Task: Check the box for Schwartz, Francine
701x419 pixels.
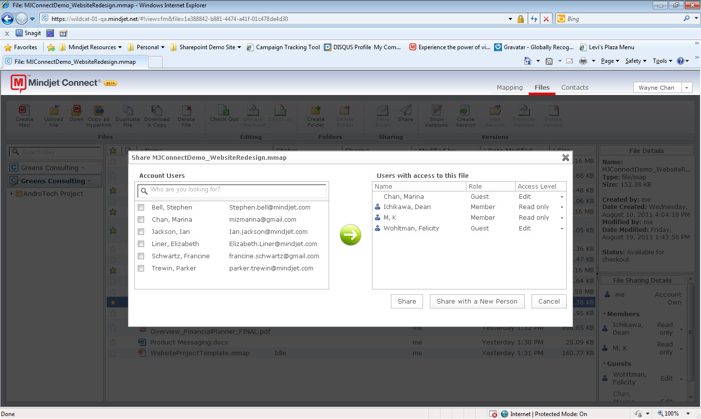Action: pyautogui.click(x=141, y=256)
